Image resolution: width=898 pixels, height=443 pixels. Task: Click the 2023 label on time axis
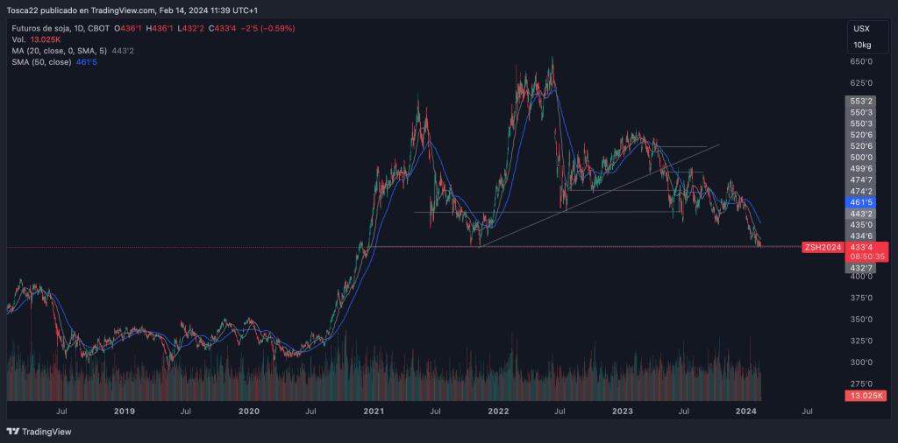623,410
